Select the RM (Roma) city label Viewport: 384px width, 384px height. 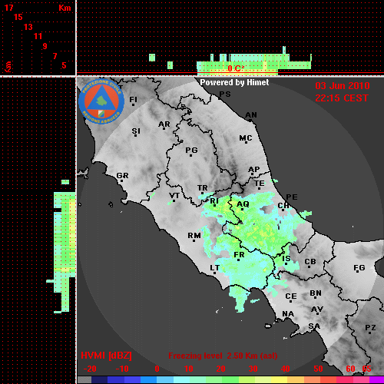point(194,235)
